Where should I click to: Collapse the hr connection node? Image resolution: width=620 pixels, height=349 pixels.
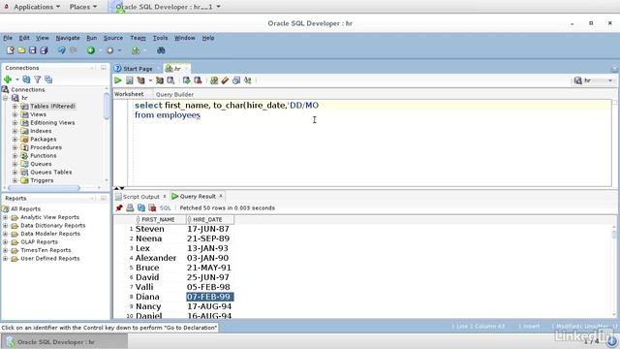tap(5, 98)
